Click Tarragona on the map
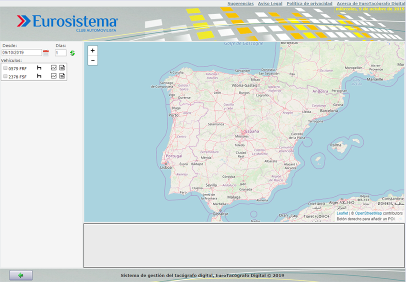The height and width of the screenshot is (282, 406). point(316,121)
